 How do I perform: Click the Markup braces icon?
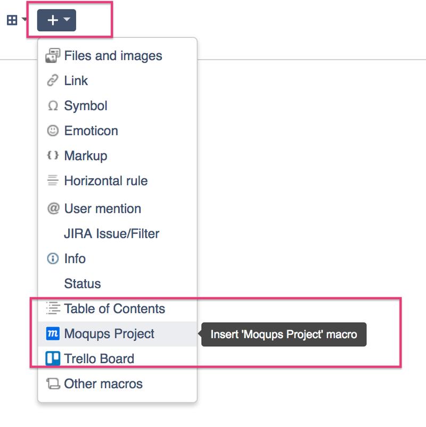(53, 156)
